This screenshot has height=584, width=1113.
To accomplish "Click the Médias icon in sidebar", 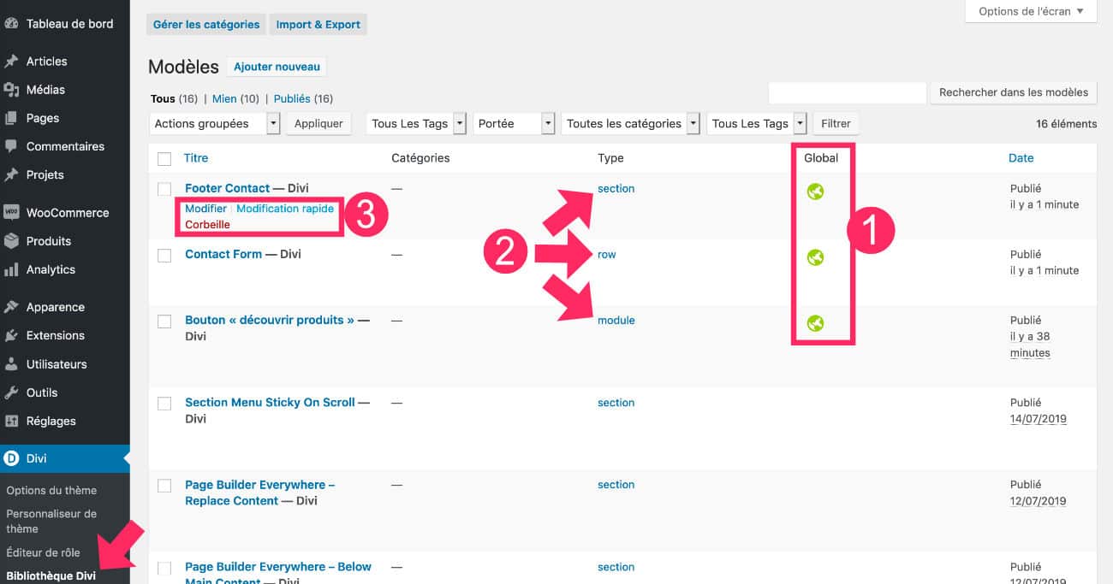I will [x=11, y=90].
